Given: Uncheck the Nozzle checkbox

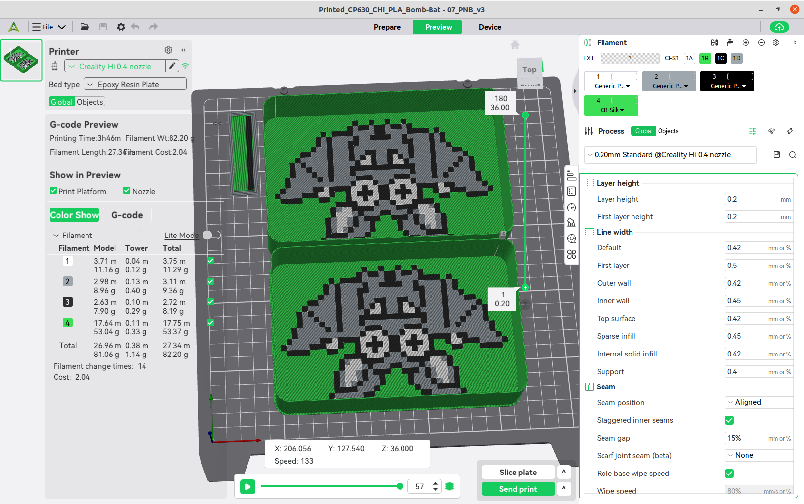Looking at the screenshot, I should coord(127,191).
